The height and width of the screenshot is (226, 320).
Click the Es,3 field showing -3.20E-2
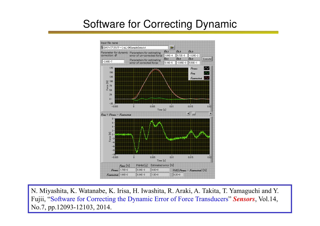194,55
